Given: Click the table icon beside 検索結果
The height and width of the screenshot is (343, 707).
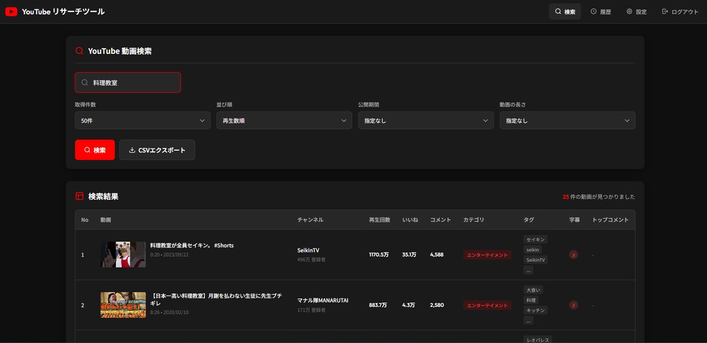Looking at the screenshot, I should click(x=79, y=196).
